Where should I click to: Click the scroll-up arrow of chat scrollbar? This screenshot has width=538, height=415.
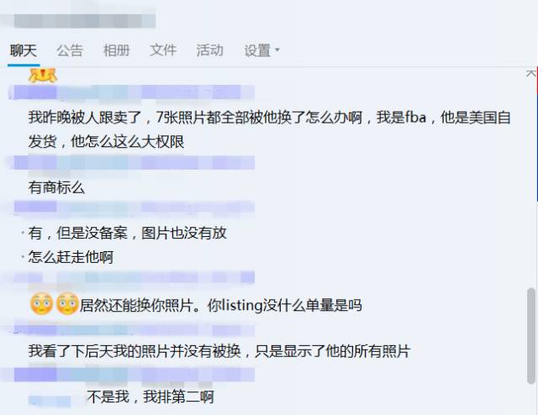coord(530,73)
